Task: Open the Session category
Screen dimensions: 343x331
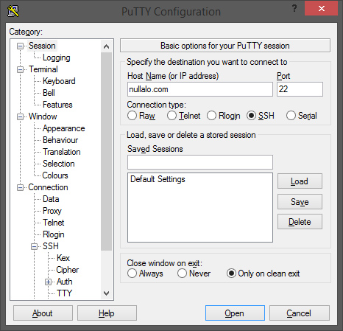Action: click(42, 46)
